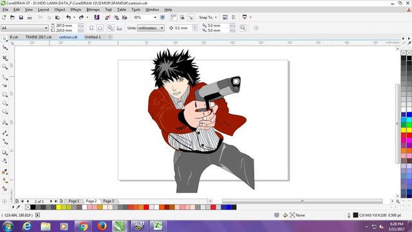Viewport: 412px width, 232px height.
Task: Open the Effects menu
Action: coord(76,10)
